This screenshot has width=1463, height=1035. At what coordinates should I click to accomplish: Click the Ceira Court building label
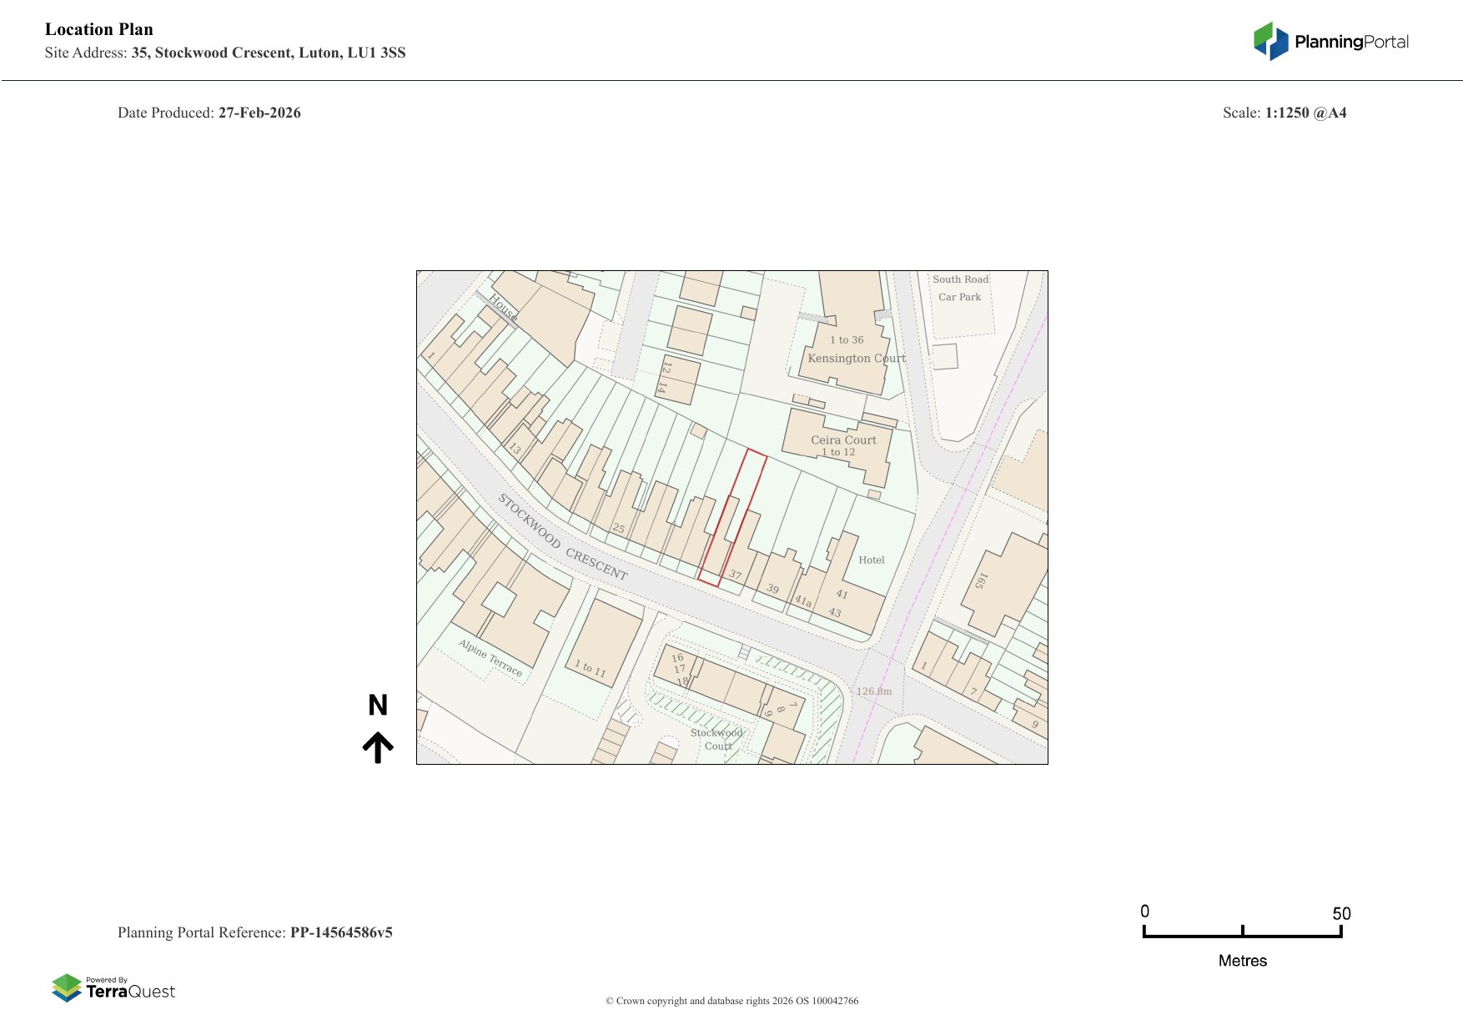[843, 440]
